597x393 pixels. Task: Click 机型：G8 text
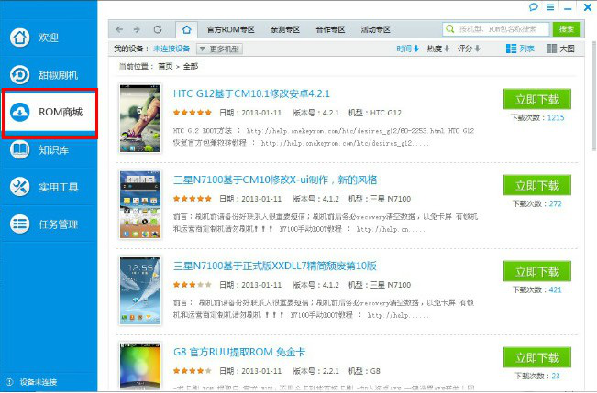[364, 371]
